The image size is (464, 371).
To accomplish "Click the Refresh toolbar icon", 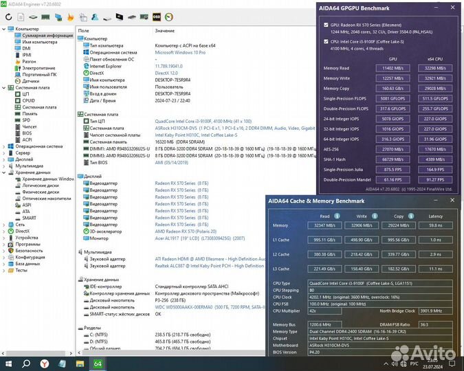I will coord(8,17).
